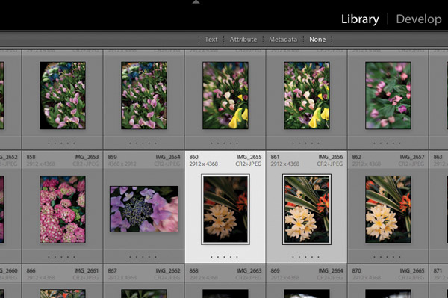Viewport: 448px width, 298px height.
Task: Click the index number 862
Action: pos(357,157)
